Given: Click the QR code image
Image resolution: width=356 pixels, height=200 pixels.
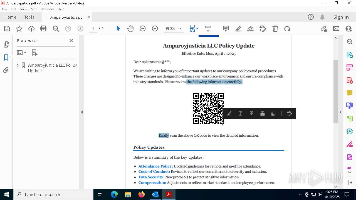Looking at the screenshot, I should (x=209, y=108).
